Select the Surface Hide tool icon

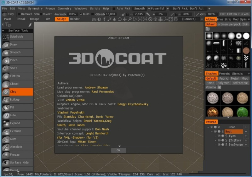click(x=6, y=163)
